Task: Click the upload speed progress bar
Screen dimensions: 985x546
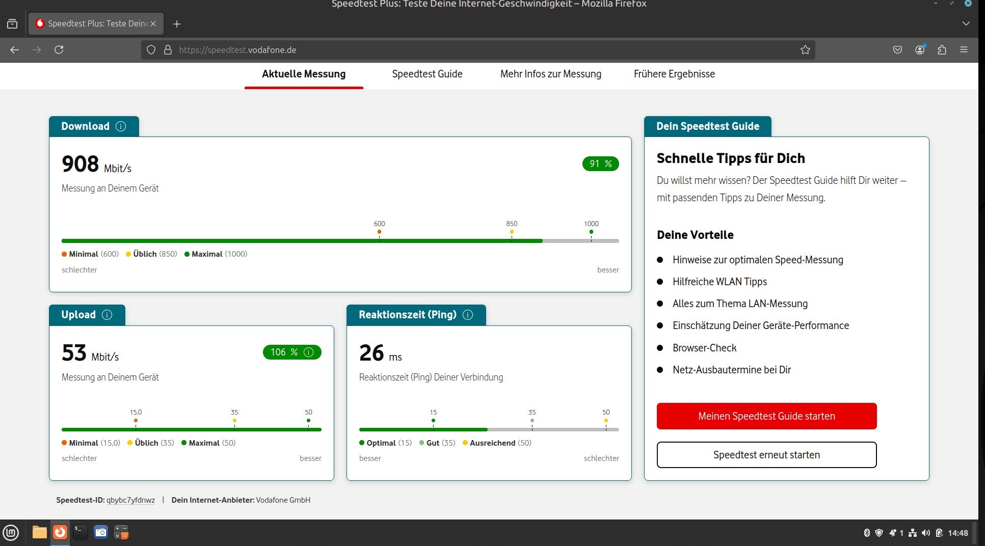Action: click(x=192, y=430)
